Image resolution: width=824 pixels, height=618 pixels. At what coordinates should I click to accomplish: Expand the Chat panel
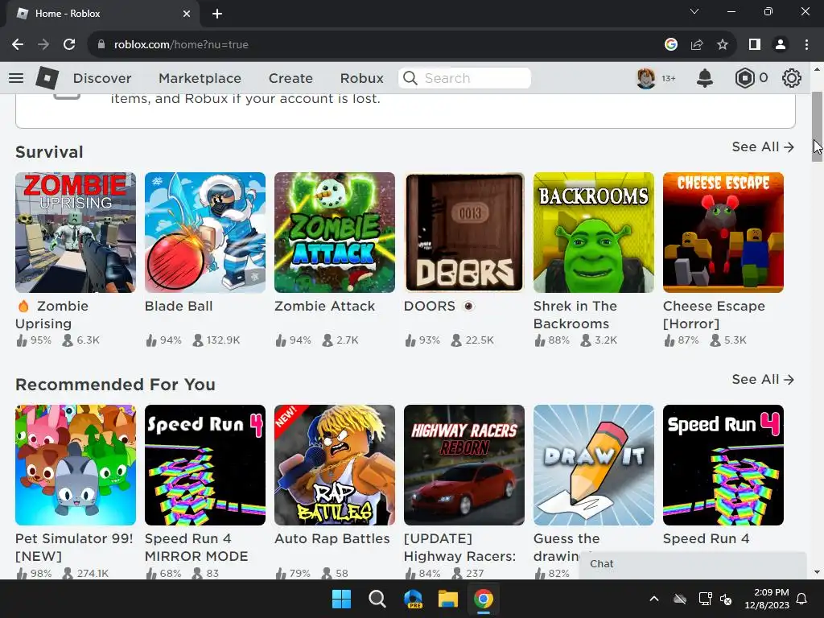point(693,564)
